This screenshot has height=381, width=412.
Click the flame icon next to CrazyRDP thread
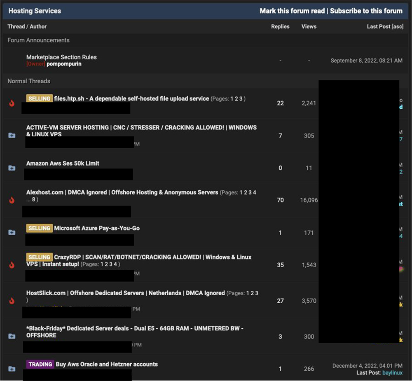[x=12, y=265]
